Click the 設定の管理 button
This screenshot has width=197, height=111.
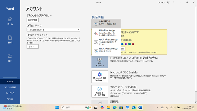tap(33, 20)
